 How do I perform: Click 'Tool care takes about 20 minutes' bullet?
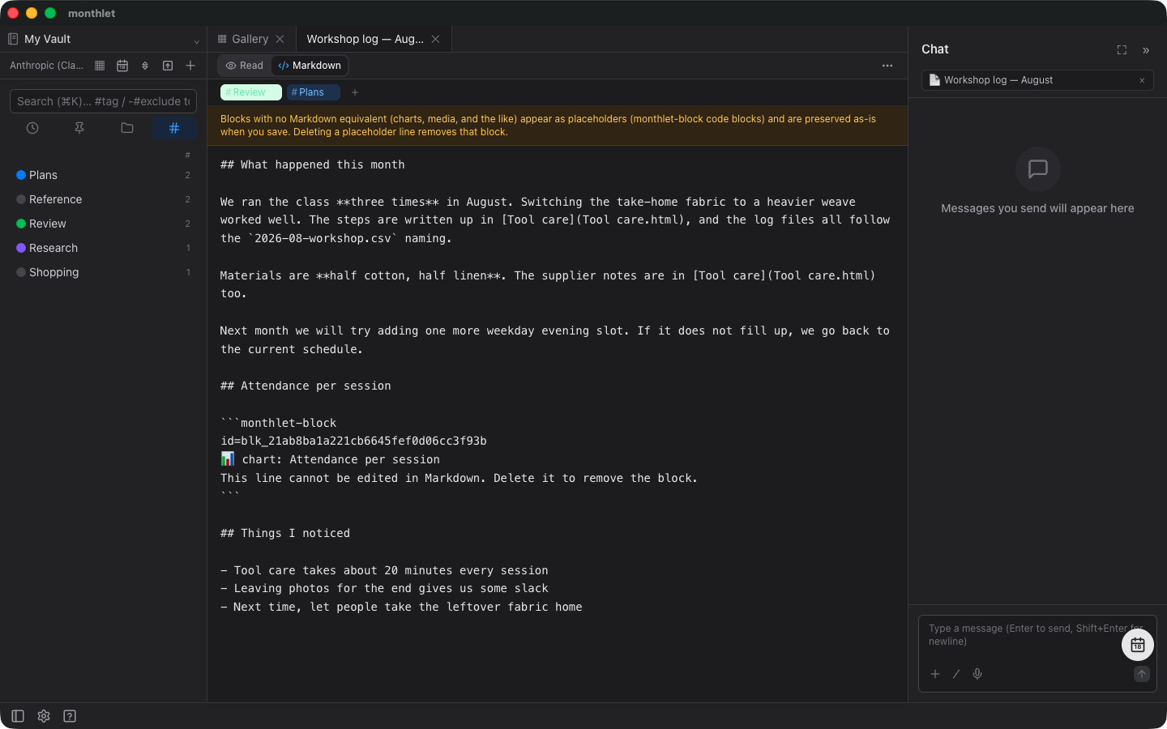coord(384,570)
